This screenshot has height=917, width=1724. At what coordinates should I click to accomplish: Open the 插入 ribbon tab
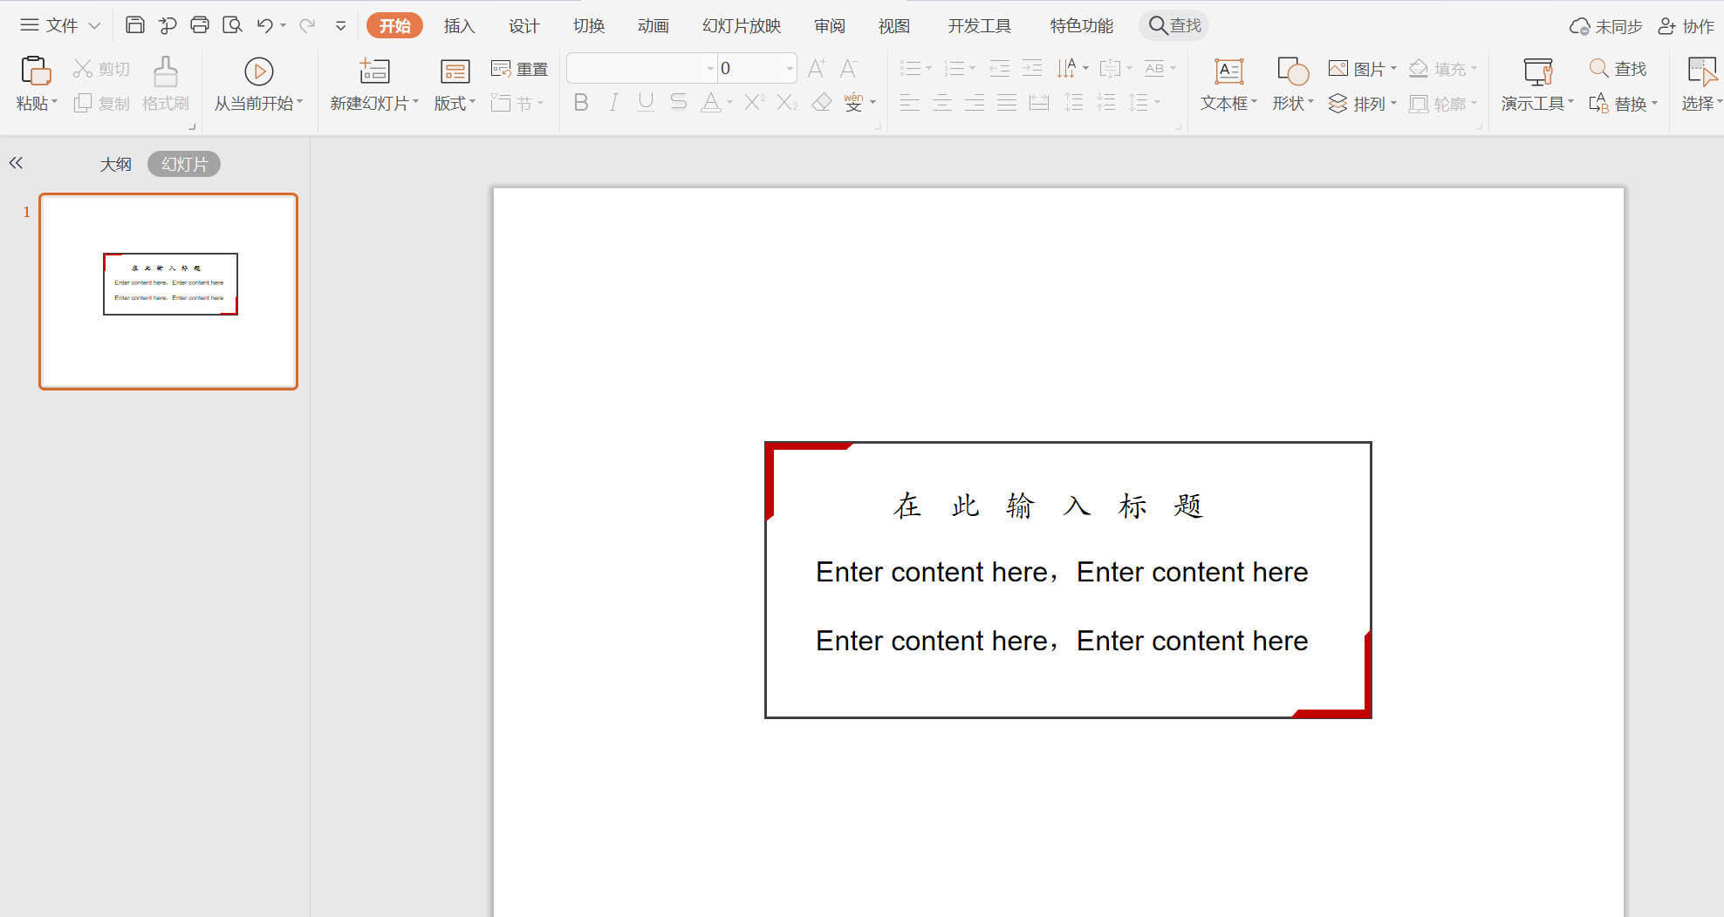[459, 26]
